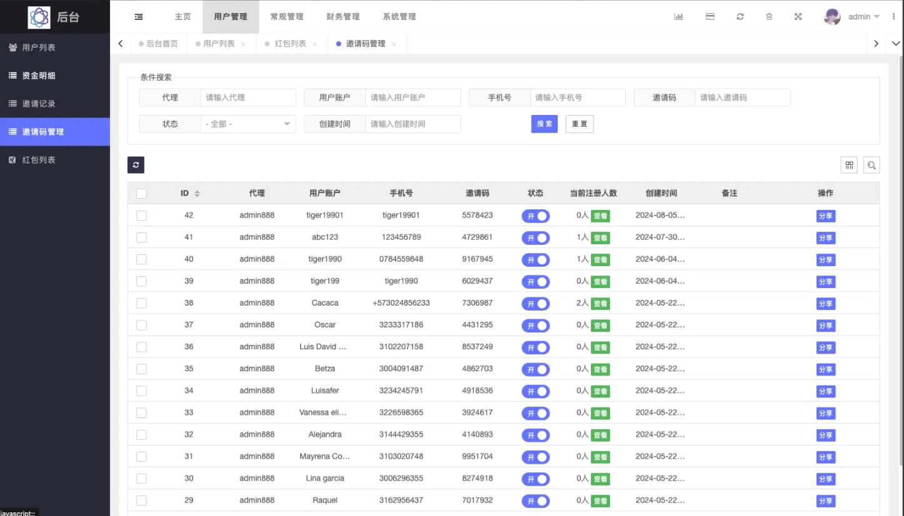This screenshot has height=516, width=904.
Task: Click the trash clear-cache icon in header
Action: coord(769,17)
